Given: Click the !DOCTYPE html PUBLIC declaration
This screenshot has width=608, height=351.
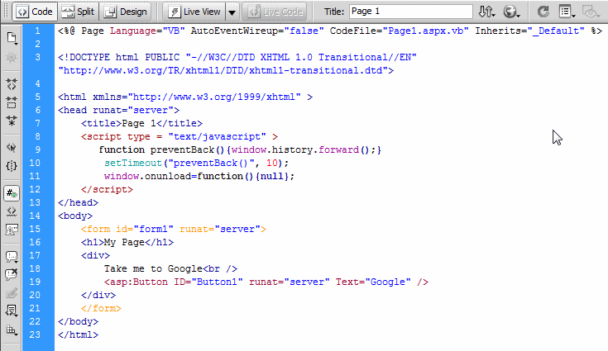Looking at the screenshot, I should [x=237, y=57].
